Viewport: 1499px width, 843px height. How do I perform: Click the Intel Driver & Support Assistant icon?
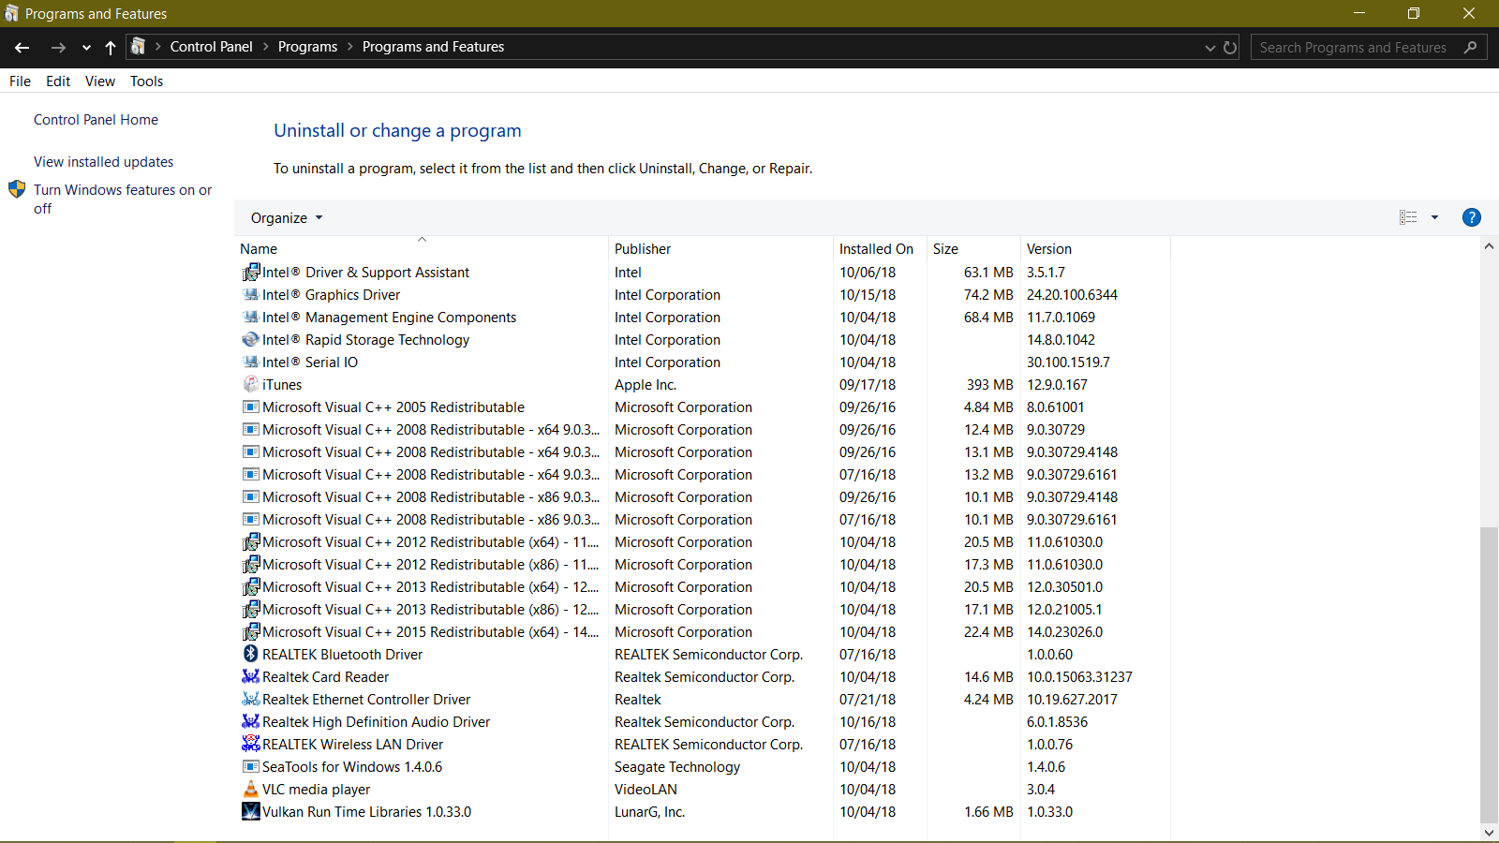(251, 273)
